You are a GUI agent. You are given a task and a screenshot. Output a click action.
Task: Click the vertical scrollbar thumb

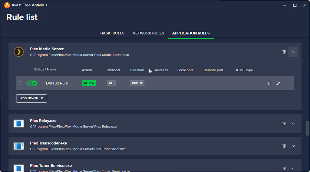308,128
